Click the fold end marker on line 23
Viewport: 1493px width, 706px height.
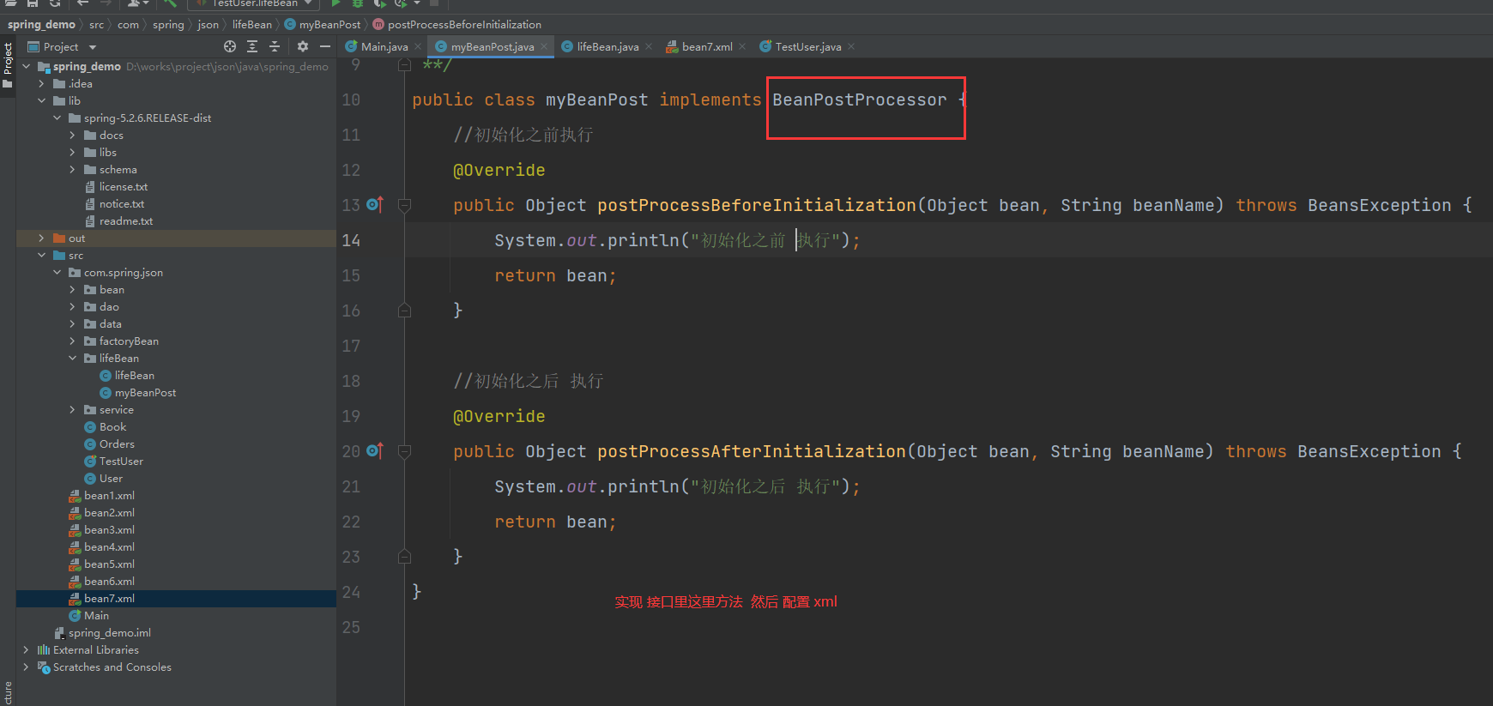point(404,557)
